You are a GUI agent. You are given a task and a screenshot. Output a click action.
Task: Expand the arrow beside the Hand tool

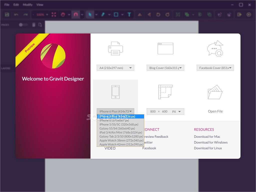pyautogui.click(x=69, y=14)
